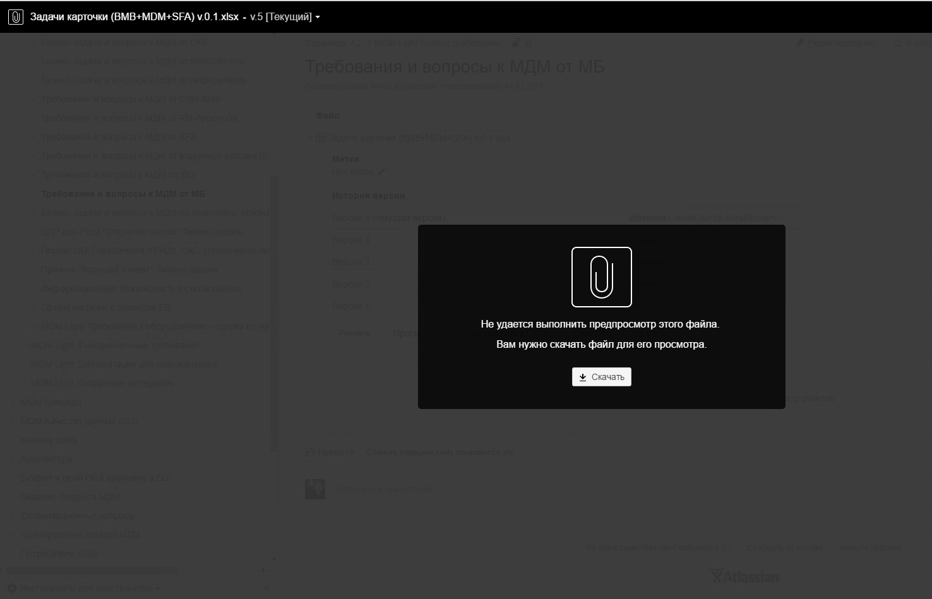Click the star icon for В избранное
This screenshot has height=599, width=932.
pyautogui.click(x=898, y=43)
